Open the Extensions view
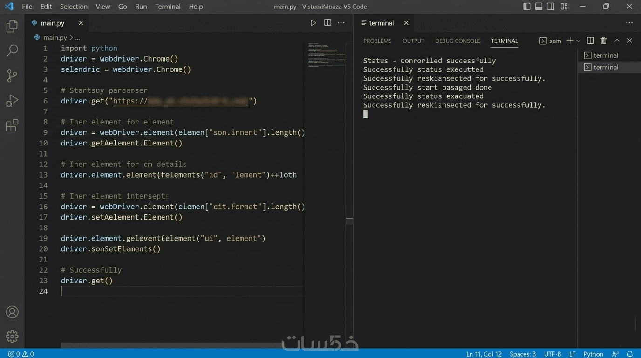The width and height of the screenshot is (641, 358). pos(12,125)
